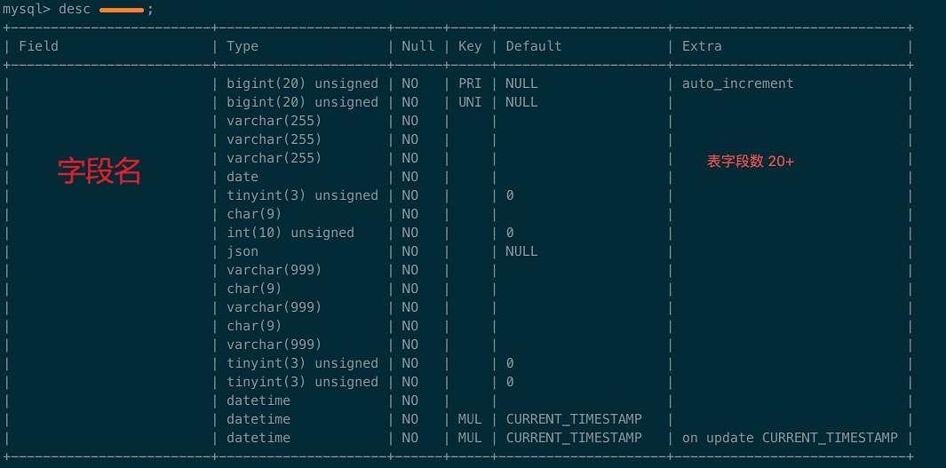
Task: Click the NULL default in json row
Action: click(521, 251)
